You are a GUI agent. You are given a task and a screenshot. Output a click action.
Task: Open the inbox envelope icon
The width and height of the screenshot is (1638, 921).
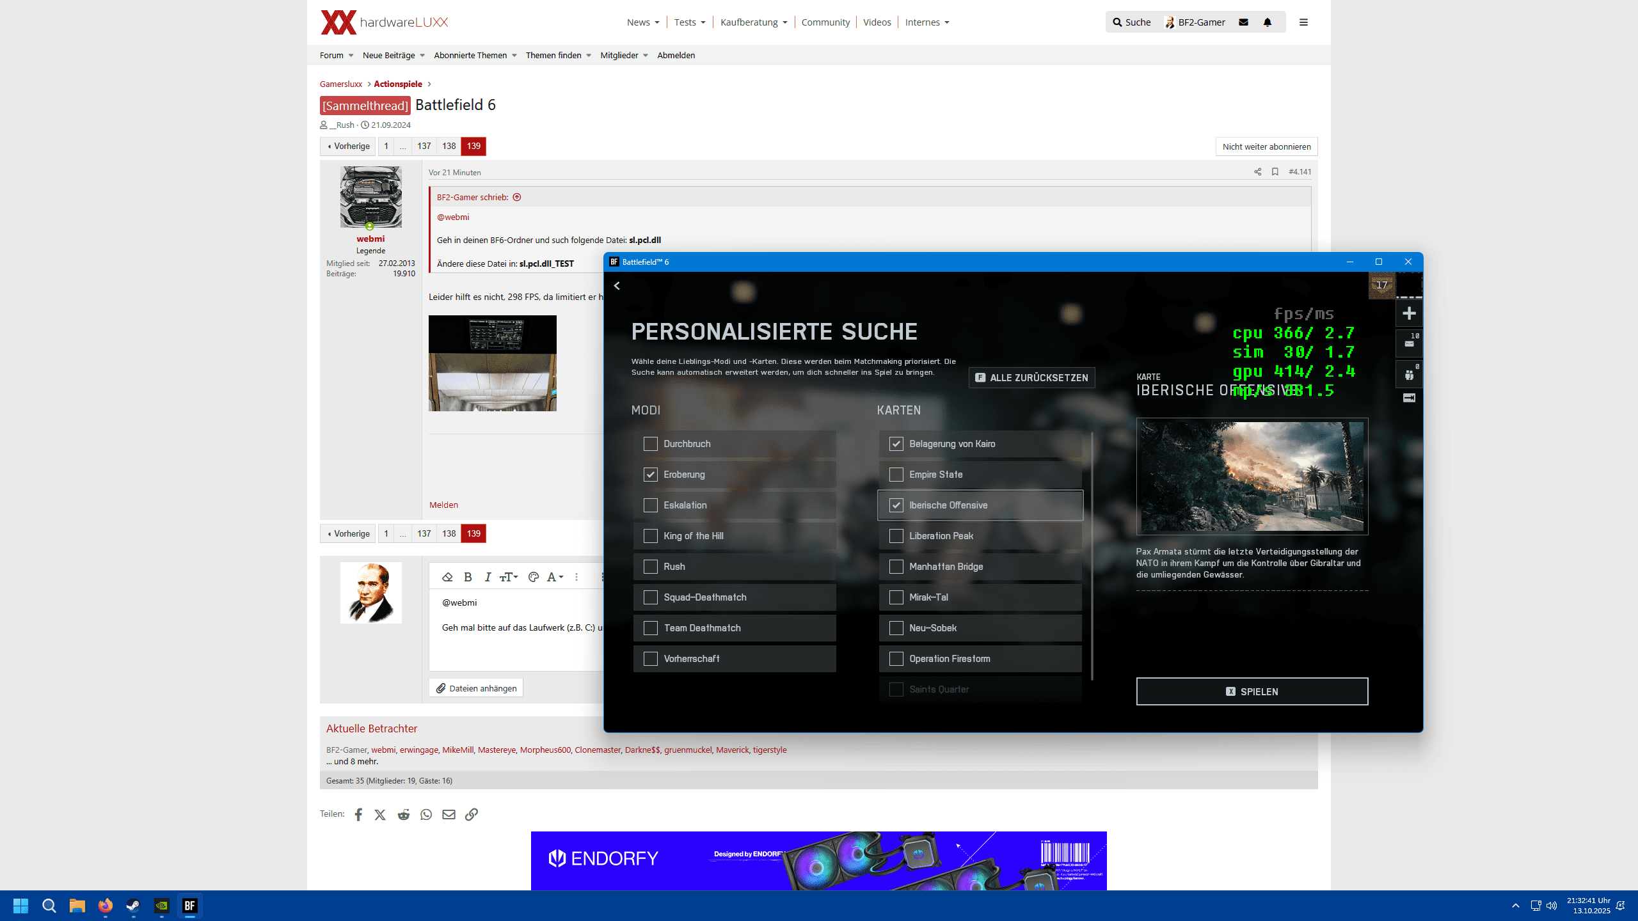pyautogui.click(x=1243, y=22)
